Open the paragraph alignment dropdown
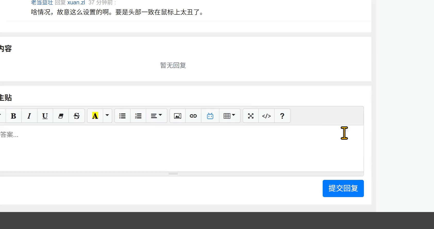 click(156, 116)
